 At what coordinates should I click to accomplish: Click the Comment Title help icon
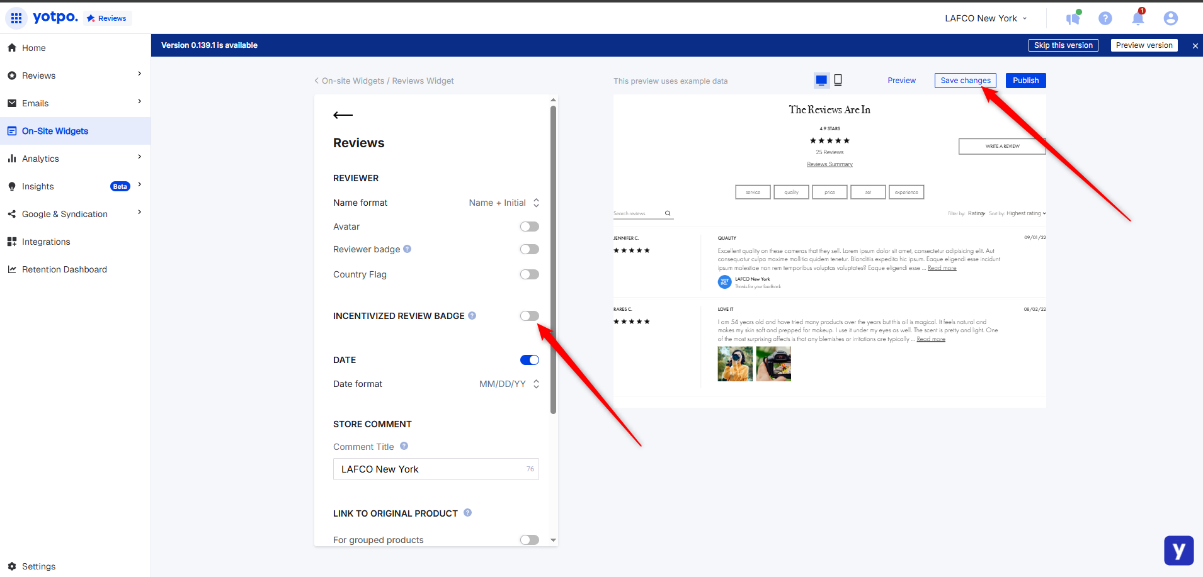[x=404, y=446]
